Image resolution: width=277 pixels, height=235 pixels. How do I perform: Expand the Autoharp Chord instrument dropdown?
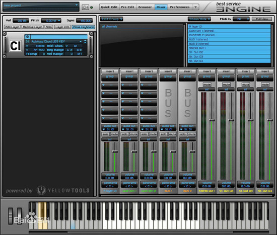pyautogui.click(x=81, y=41)
